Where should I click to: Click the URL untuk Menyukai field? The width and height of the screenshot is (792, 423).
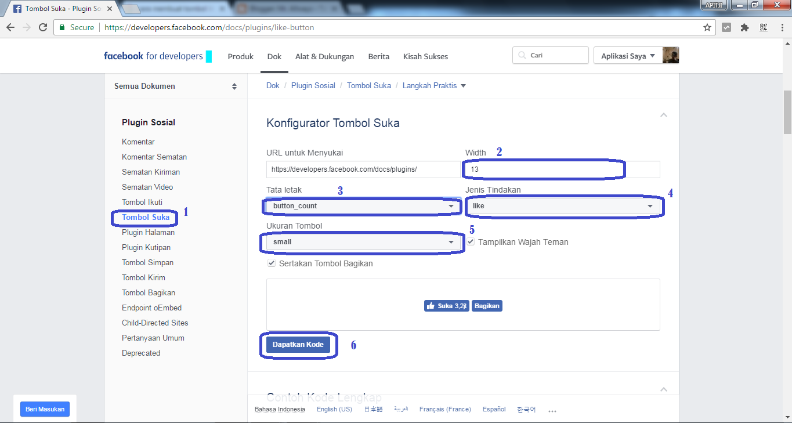(363, 169)
